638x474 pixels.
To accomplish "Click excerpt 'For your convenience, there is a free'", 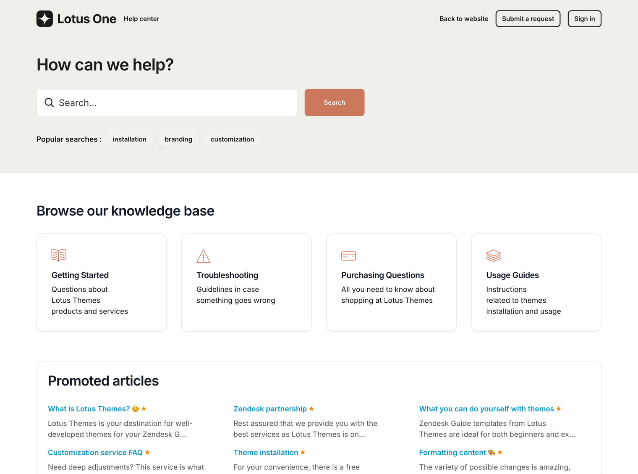I will tap(296, 467).
